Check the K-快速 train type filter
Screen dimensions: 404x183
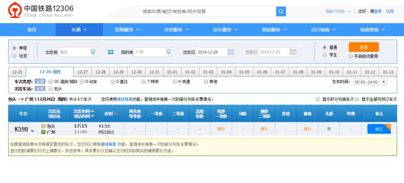(x=175, y=81)
